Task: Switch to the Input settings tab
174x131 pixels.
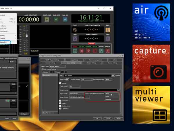Action: pyautogui.click(x=71, y=63)
